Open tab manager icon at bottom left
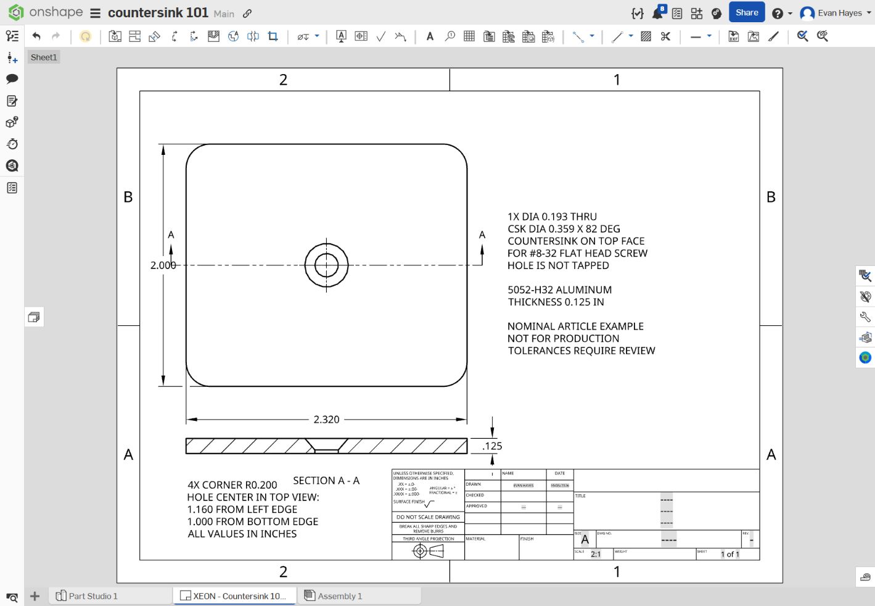This screenshot has height=606, width=875. [x=12, y=597]
